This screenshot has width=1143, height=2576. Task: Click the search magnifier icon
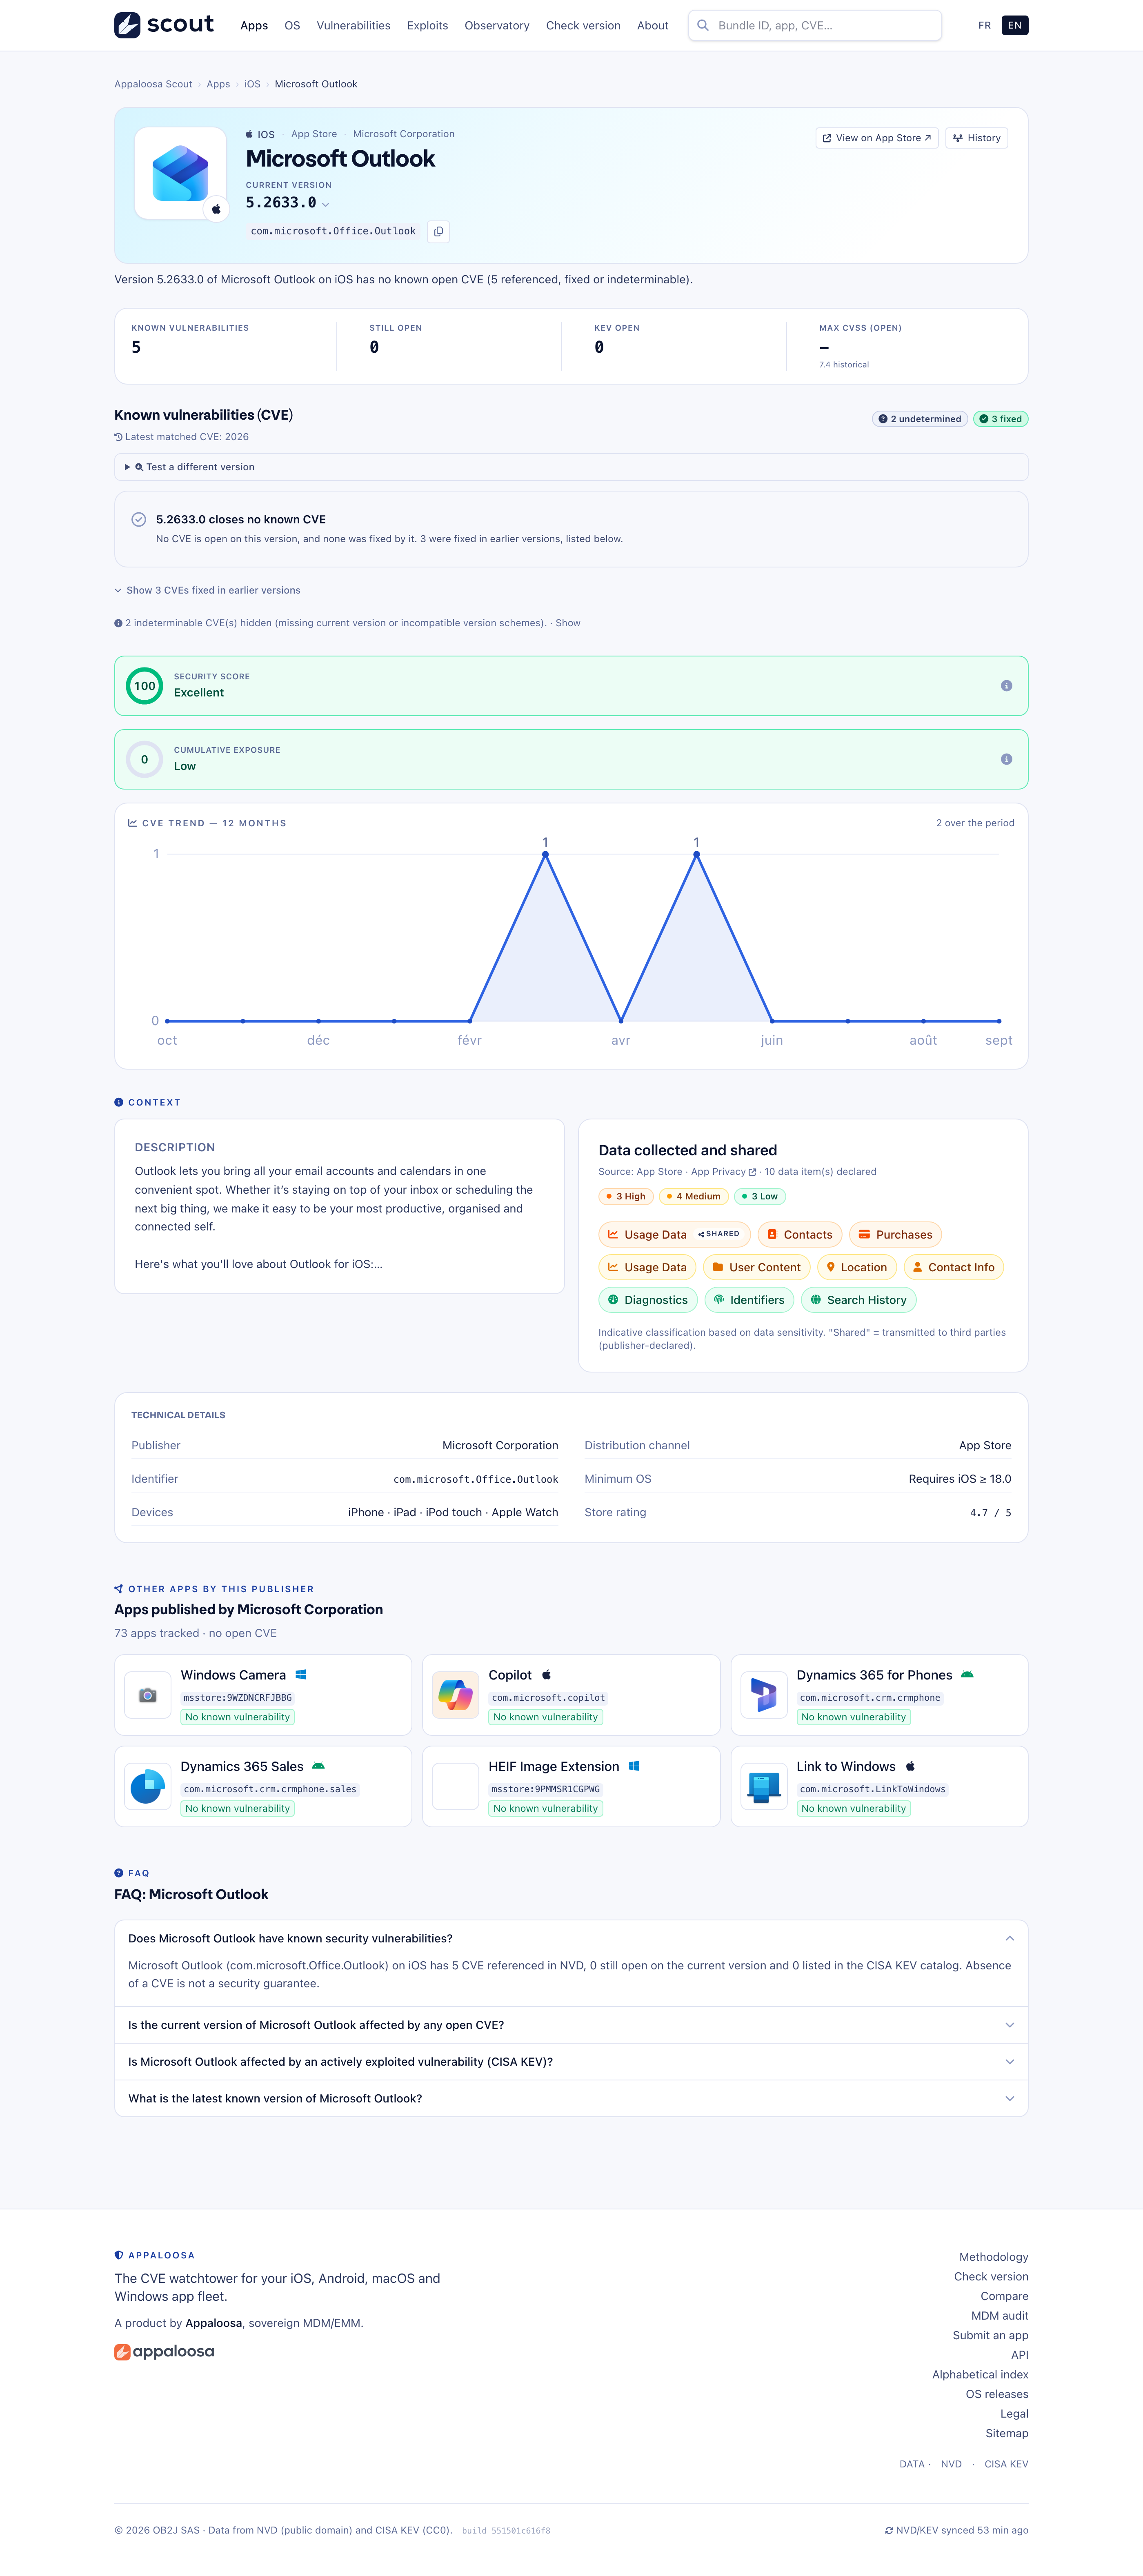click(x=703, y=25)
